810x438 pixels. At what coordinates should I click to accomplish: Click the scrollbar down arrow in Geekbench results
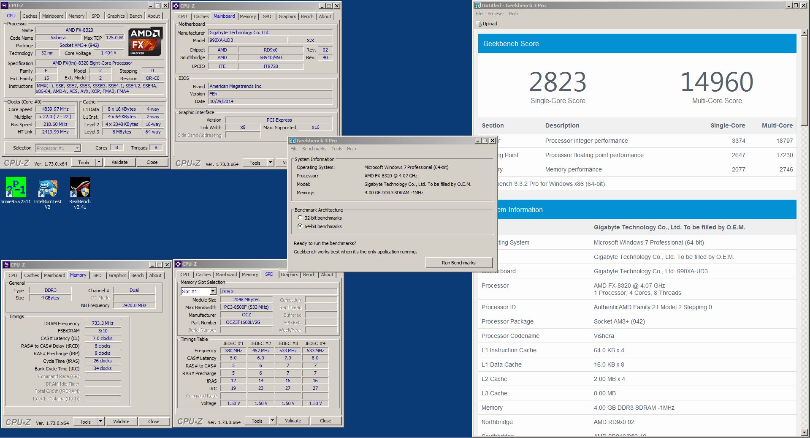[805, 432]
